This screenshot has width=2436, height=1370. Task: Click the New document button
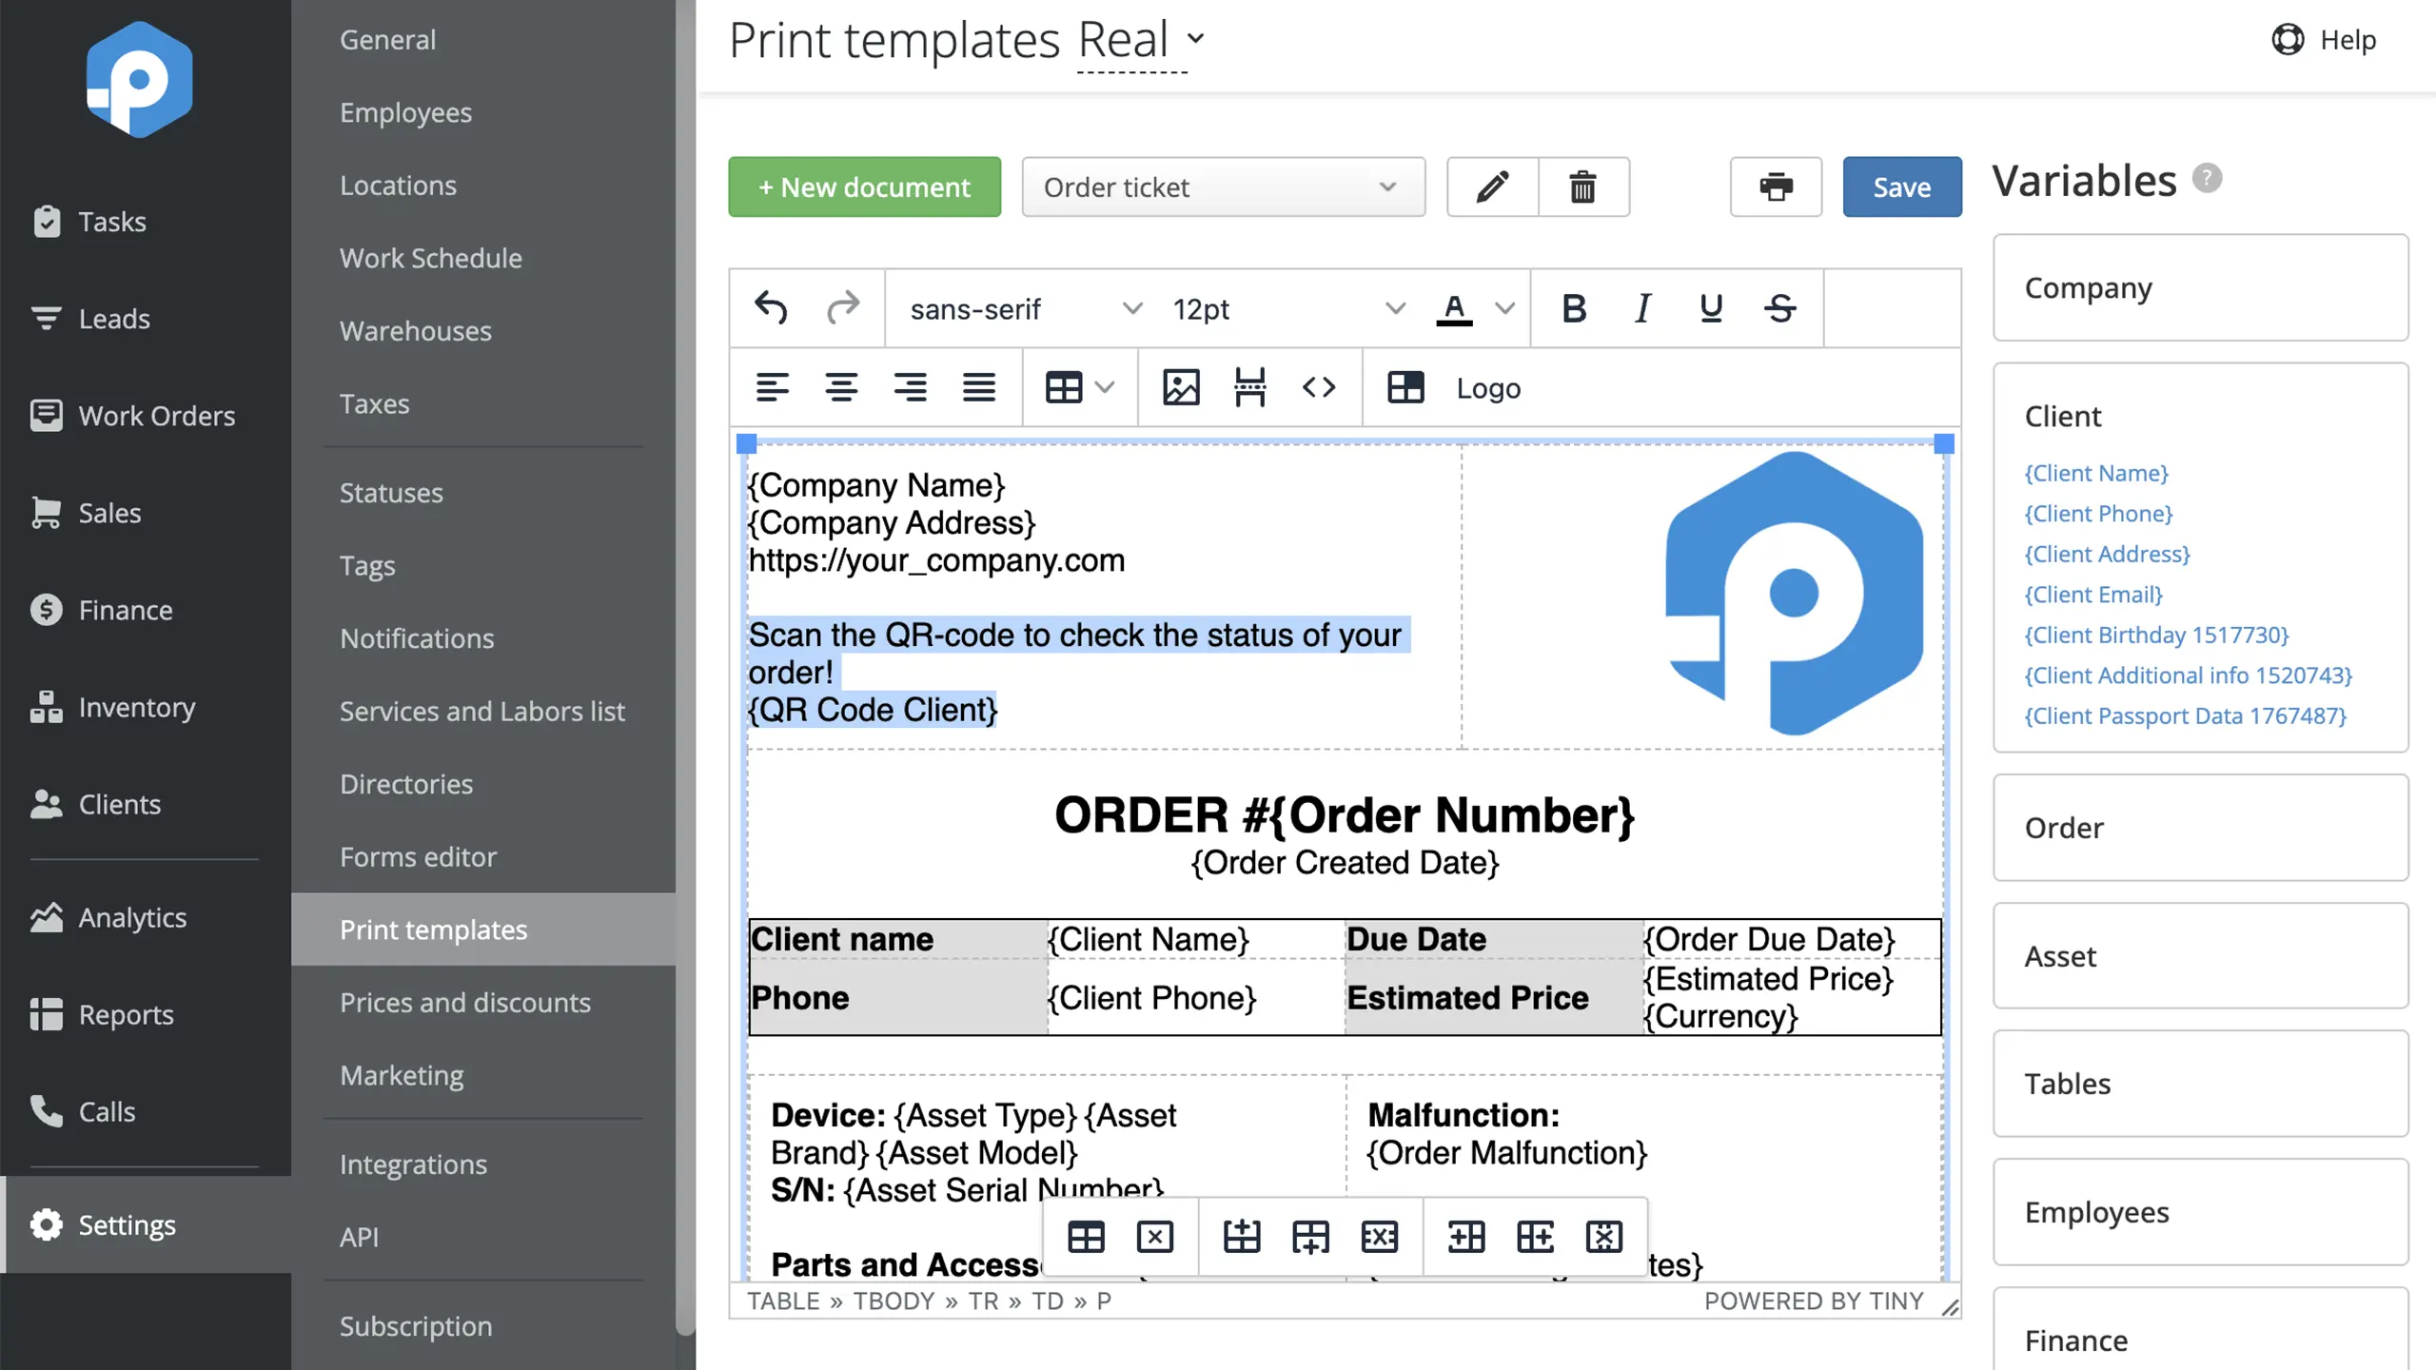(x=864, y=186)
